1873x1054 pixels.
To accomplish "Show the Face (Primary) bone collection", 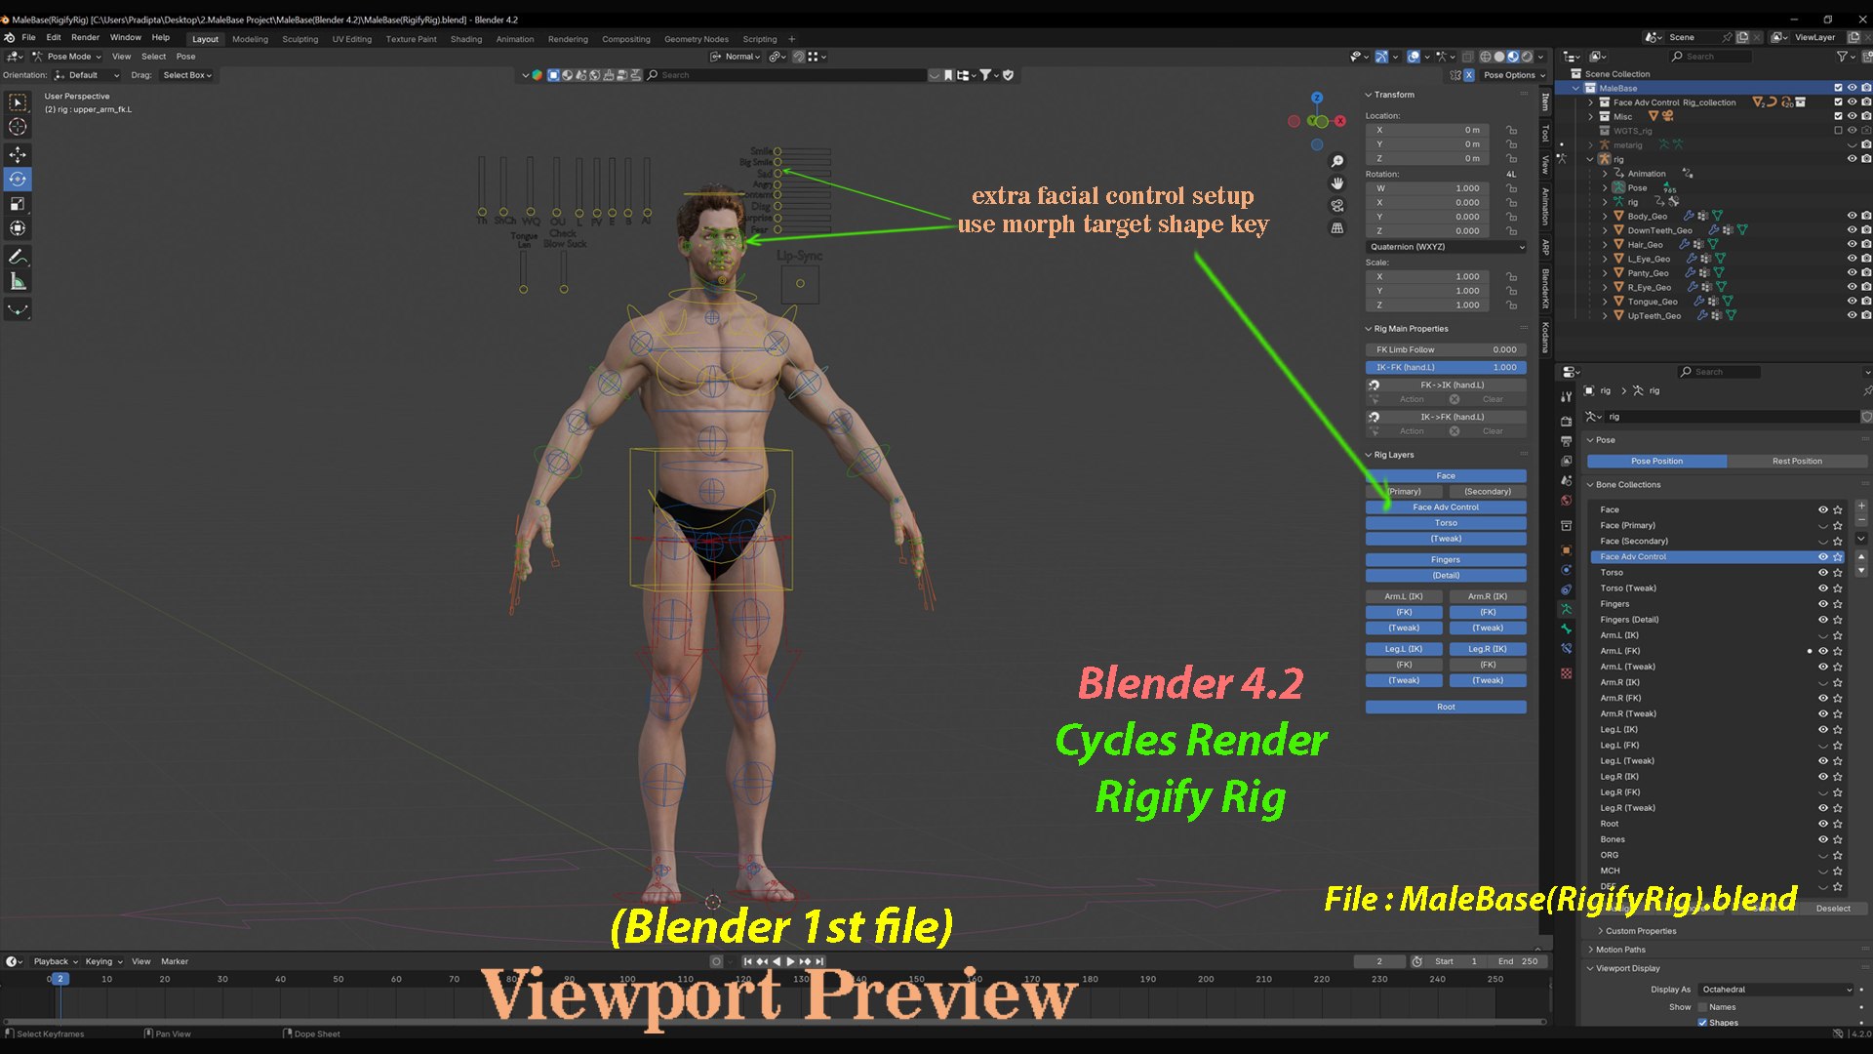I will pyautogui.click(x=1822, y=526).
